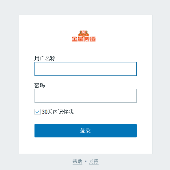Click the blue checkmark icon in the checkbox
170x170 pixels.
click(x=37, y=112)
